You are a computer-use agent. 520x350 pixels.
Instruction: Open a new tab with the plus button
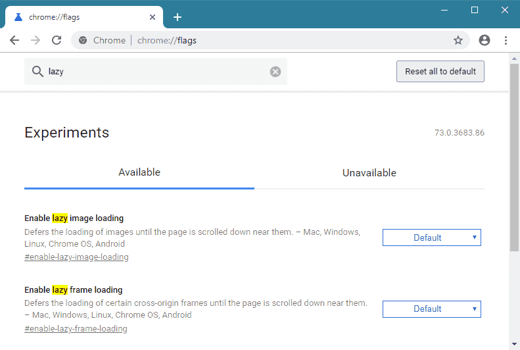point(177,17)
